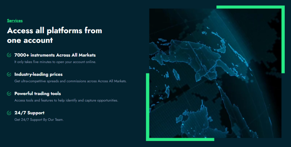Select the '24/7 Support' title
The width and height of the screenshot is (291, 147).
(29, 113)
